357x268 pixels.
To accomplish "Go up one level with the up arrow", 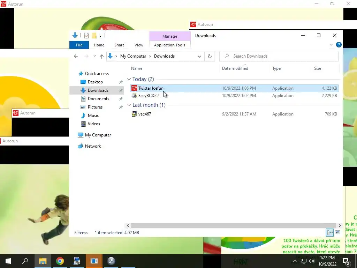I will point(102,56).
